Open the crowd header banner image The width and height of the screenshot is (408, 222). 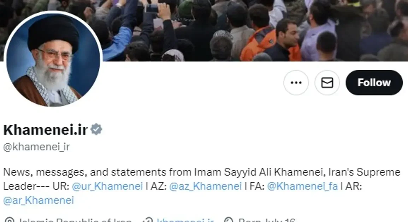coord(255,30)
